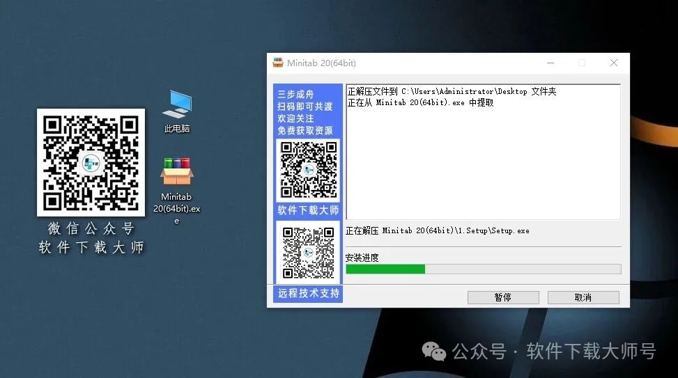
Task: Click the 微信公众号 caption under desktop QR
Action: point(91,228)
